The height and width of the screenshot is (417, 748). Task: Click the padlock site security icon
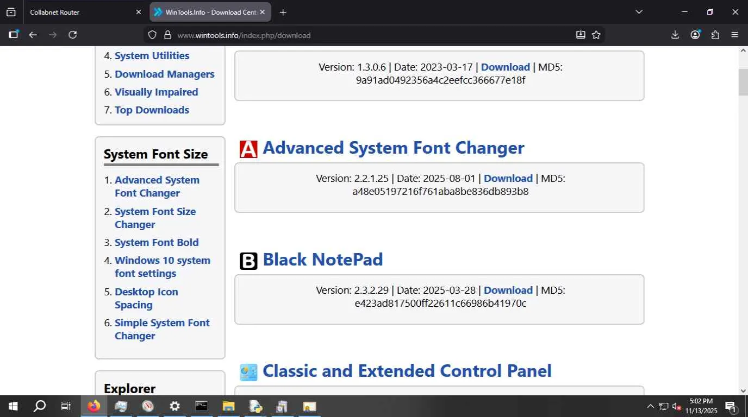tap(167, 35)
